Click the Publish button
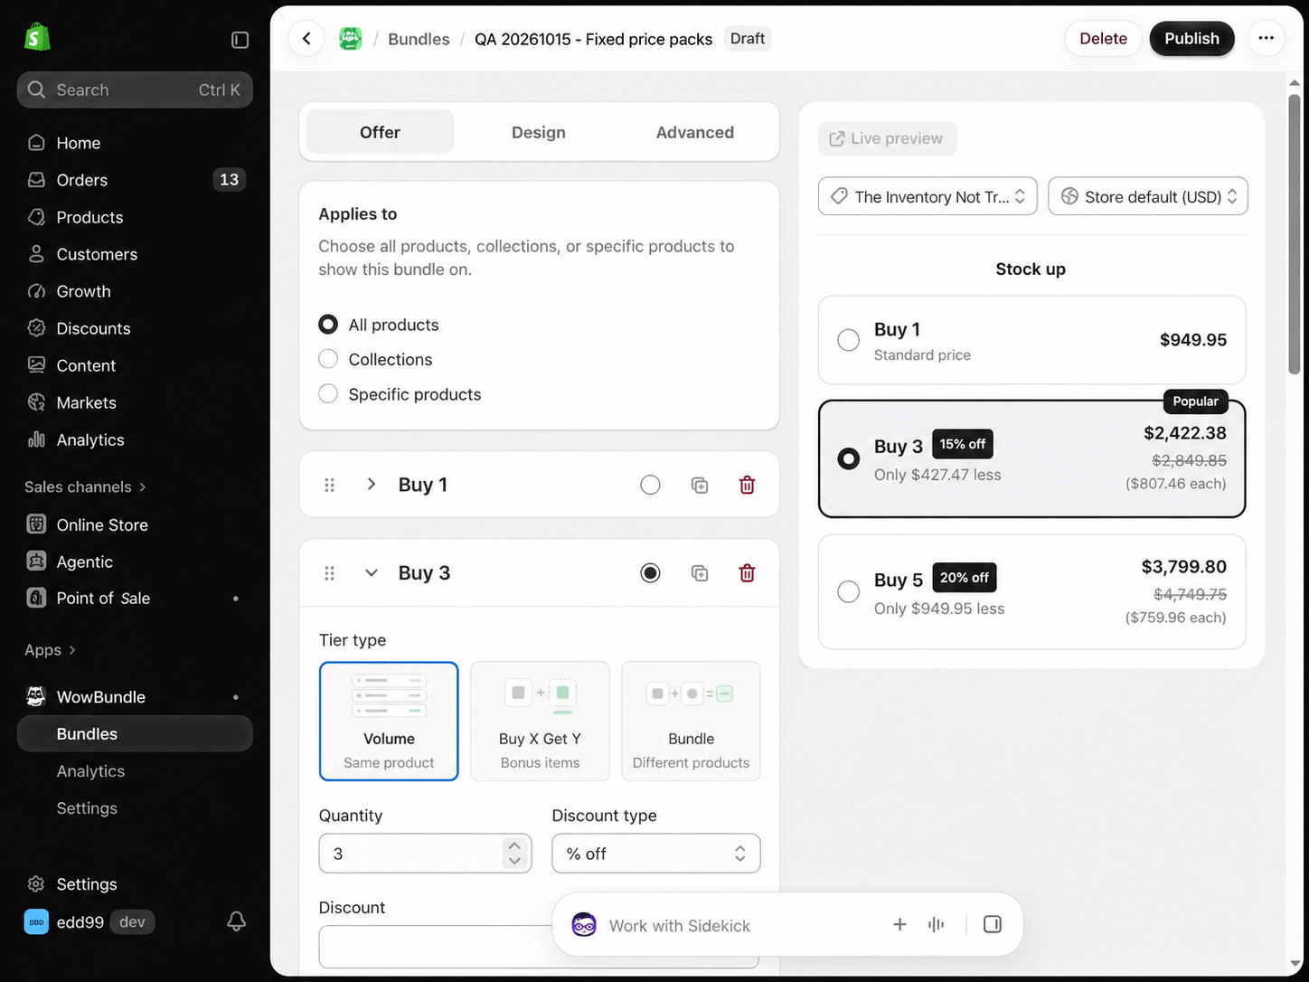 [1191, 39]
